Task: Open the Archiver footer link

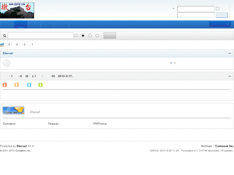Action: point(207,146)
